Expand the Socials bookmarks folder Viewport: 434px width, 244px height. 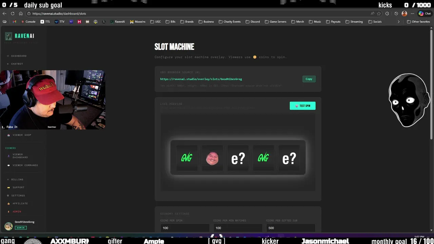[x=375, y=22]
